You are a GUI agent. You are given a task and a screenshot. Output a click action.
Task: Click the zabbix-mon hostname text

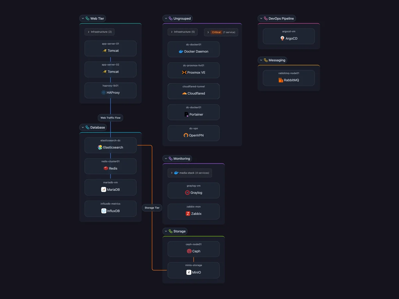pos(194,207)
